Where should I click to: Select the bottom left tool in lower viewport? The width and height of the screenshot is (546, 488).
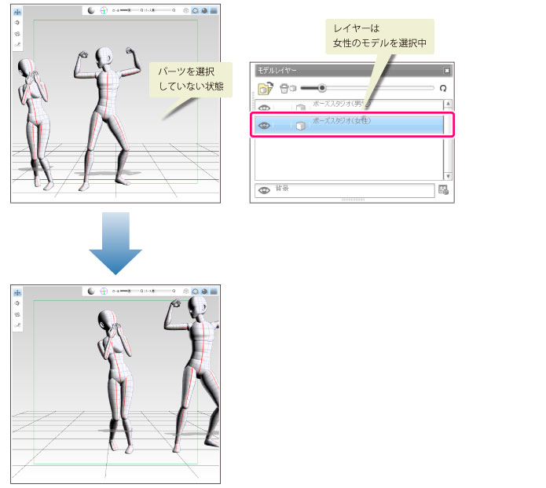tap(17, 325)
